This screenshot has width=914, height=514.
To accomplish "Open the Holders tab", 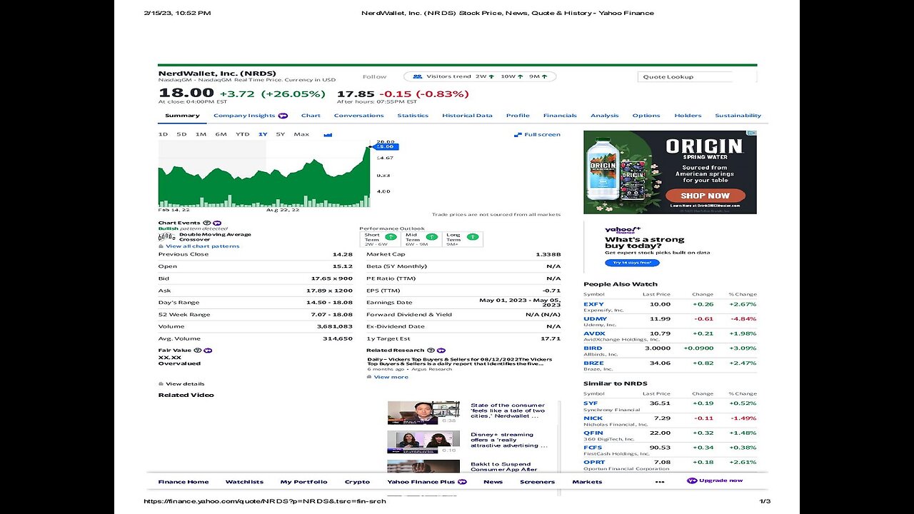I will pos(688,116).
